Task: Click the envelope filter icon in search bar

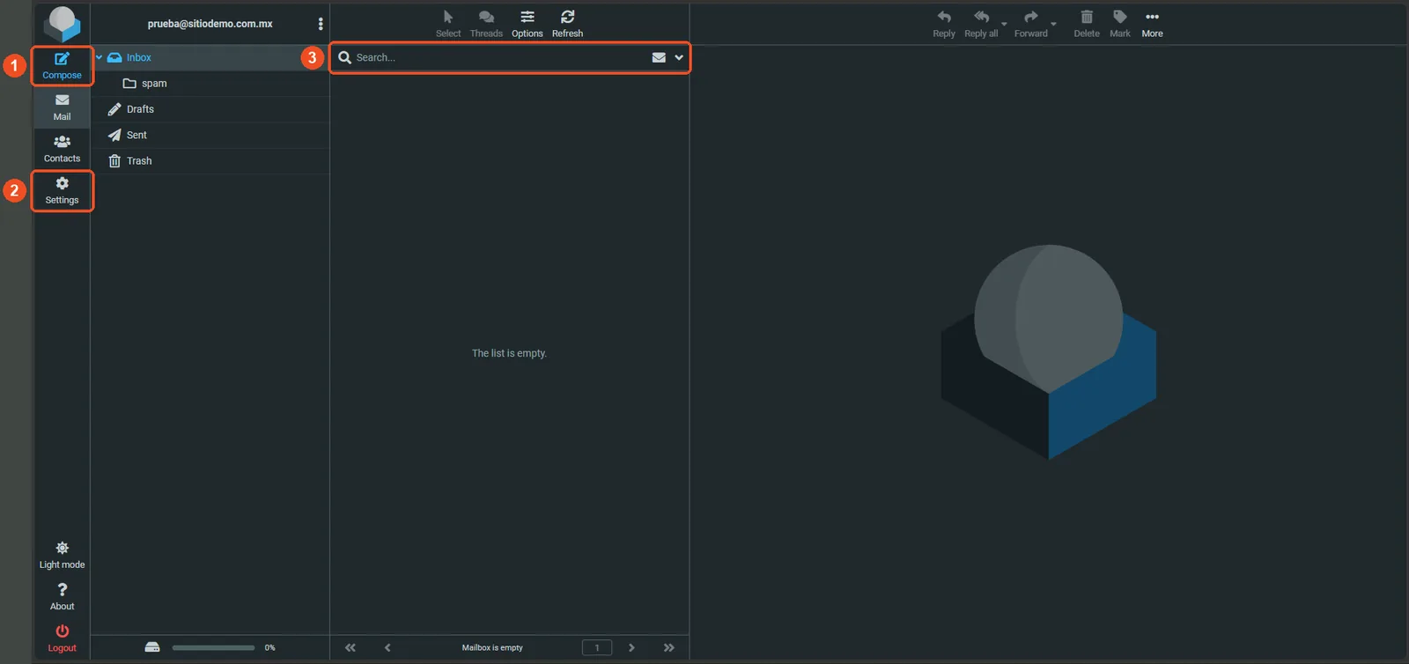Action: tap(659, 57)
